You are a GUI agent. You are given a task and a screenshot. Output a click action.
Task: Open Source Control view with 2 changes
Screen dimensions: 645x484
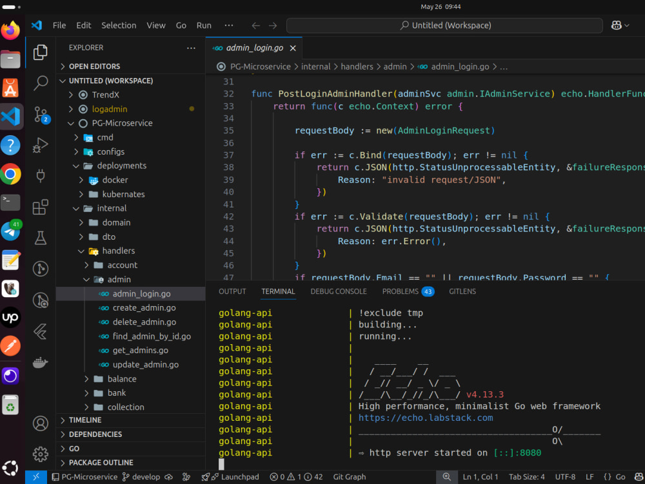coord(41,115)
